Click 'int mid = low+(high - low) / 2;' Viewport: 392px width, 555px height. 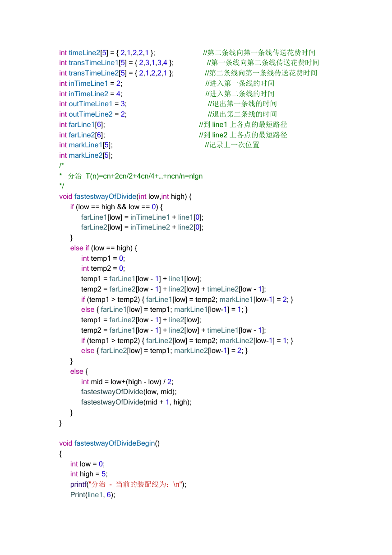[x=127, y=382]
